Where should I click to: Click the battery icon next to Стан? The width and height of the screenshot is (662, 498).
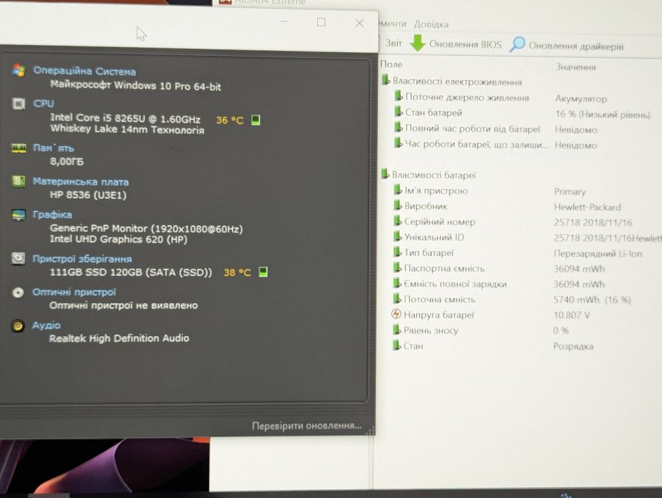(396, 345)
